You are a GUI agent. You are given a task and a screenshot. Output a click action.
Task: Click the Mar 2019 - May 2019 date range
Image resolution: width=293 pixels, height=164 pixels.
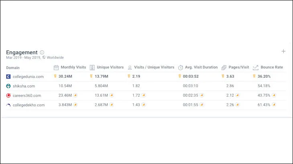tap(23, 57)
